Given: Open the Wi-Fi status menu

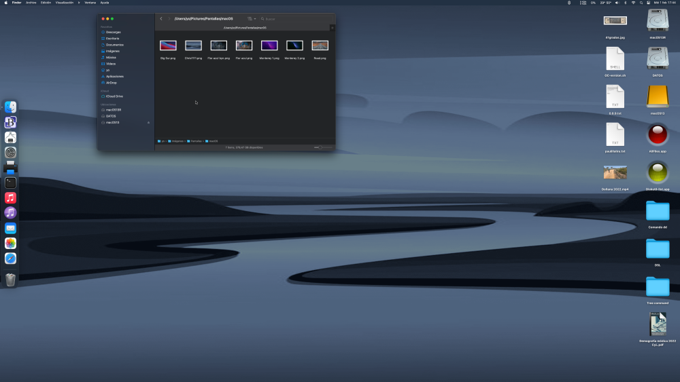Looking at the screenshot, I should coord(633,3).
